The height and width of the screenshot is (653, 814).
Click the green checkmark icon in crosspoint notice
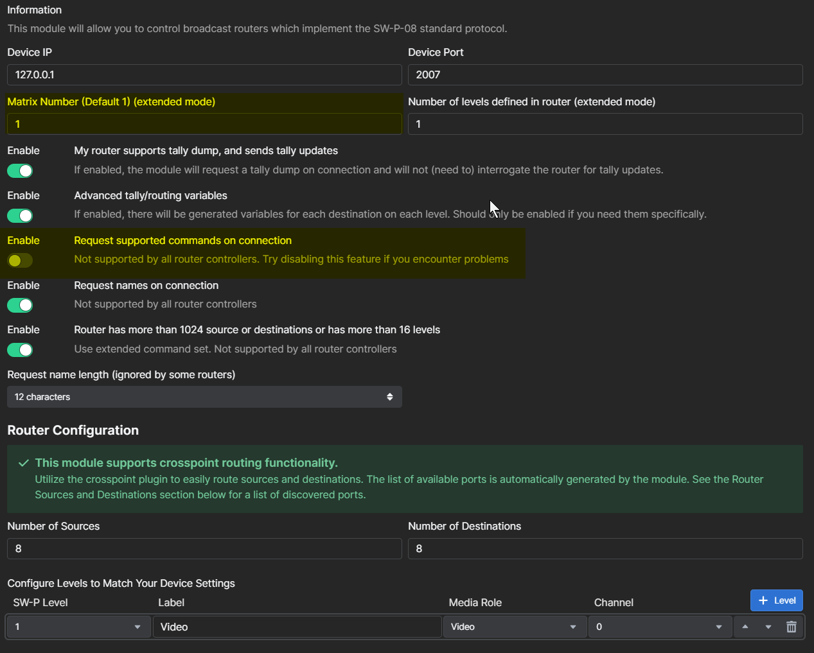pos(24,463)
